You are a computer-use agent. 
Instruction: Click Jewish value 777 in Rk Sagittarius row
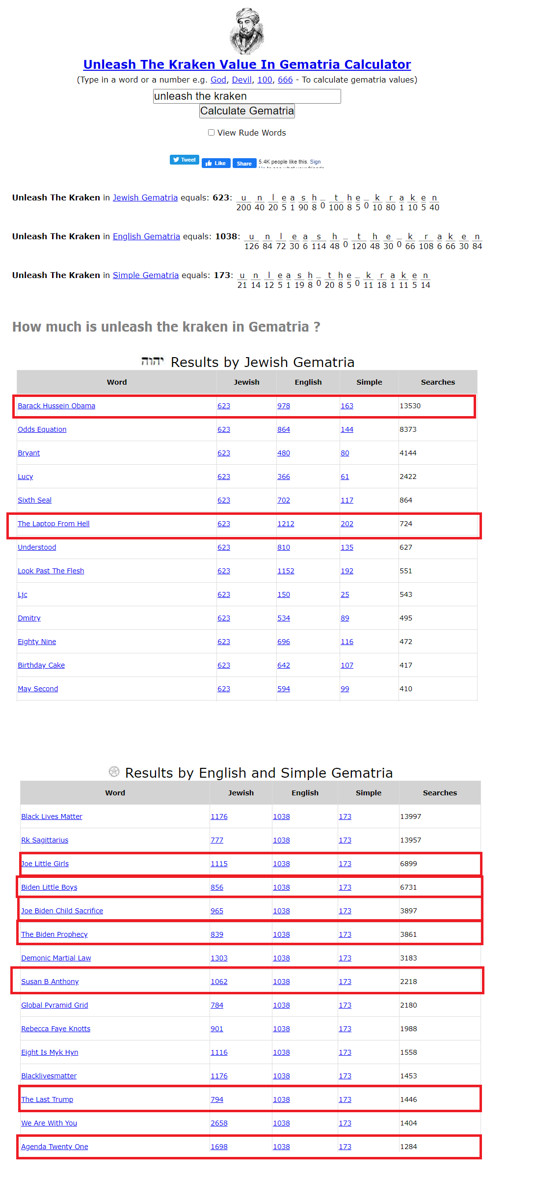click(217, 840)
